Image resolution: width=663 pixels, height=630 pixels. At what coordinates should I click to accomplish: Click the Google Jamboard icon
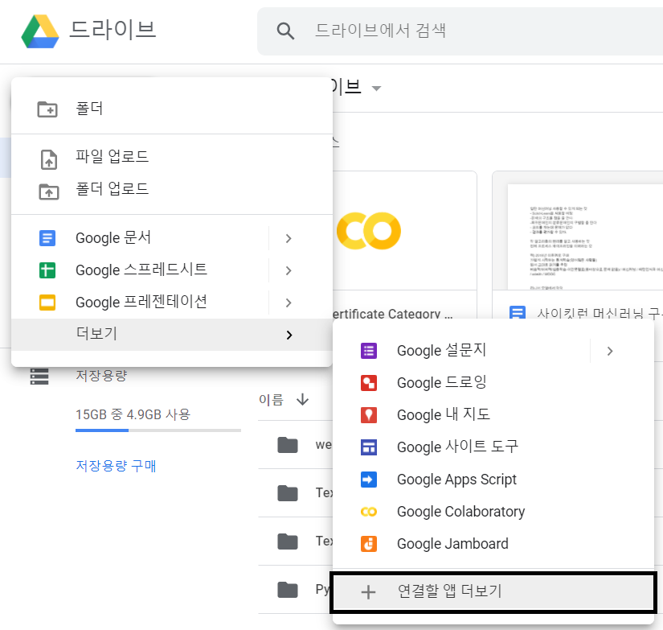369,544
